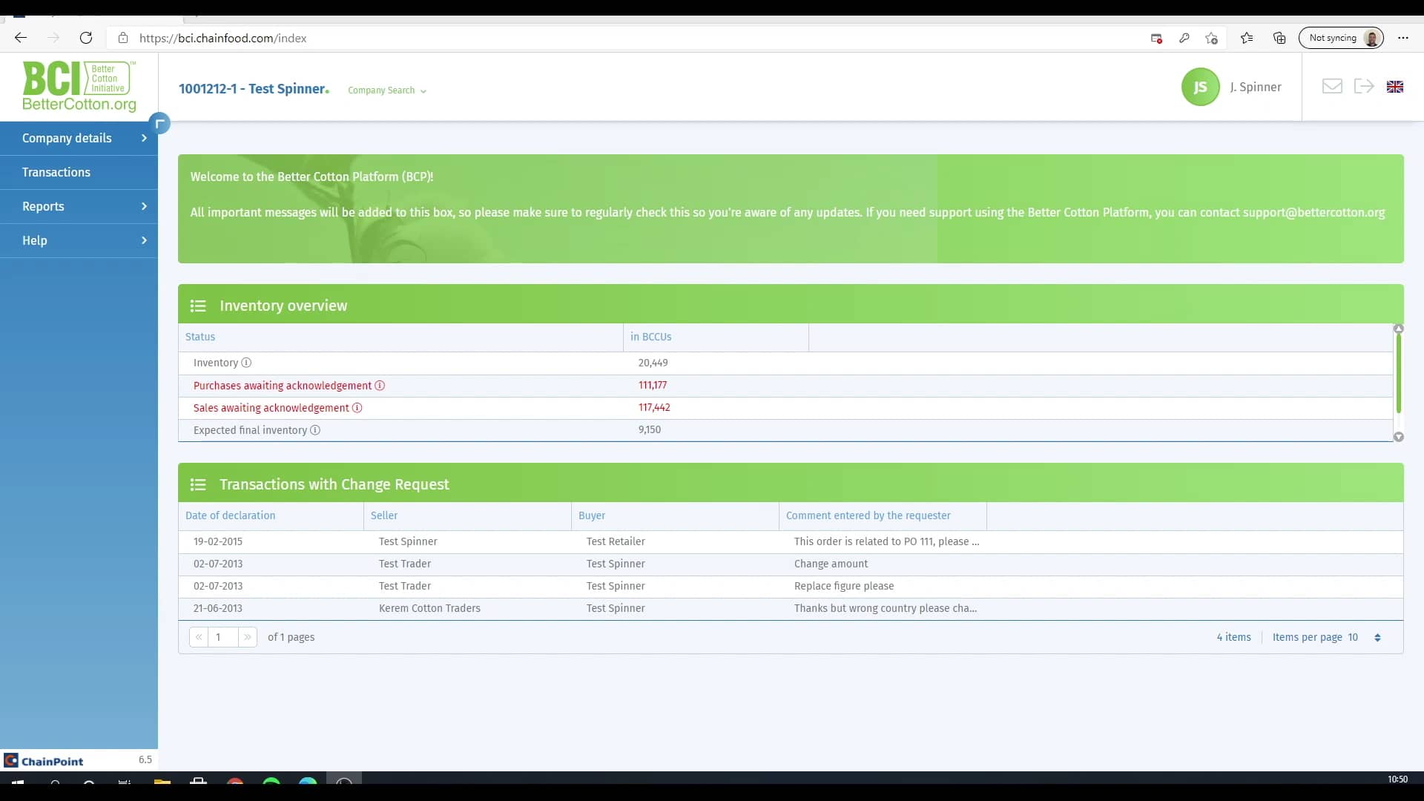The height and width of the screenshot is (801, 1424).
Task: Click the JS avatar circle
Action: [x=1200, y=87]
